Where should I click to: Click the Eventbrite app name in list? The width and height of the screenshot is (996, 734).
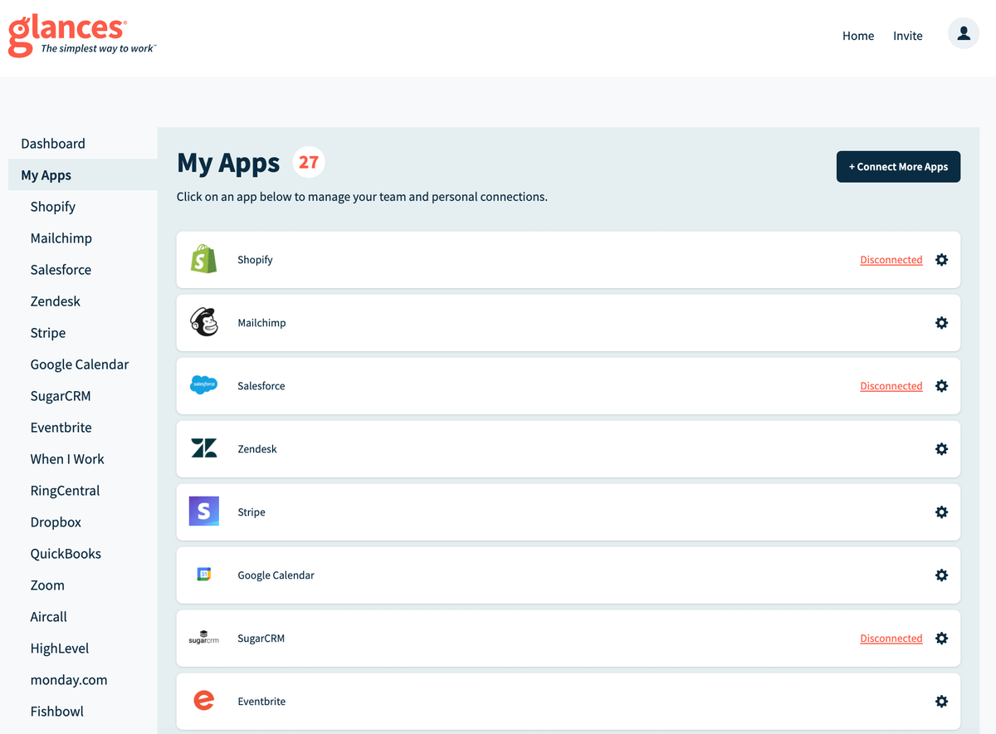coord(261,702)
